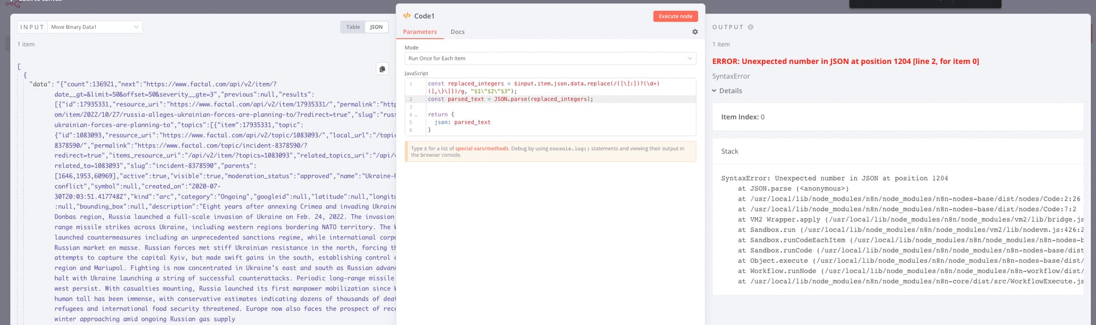Click inside the JavaScript editor on JSON.parse line
This screenshot has width=1096, height=325.
click(510, 99)
